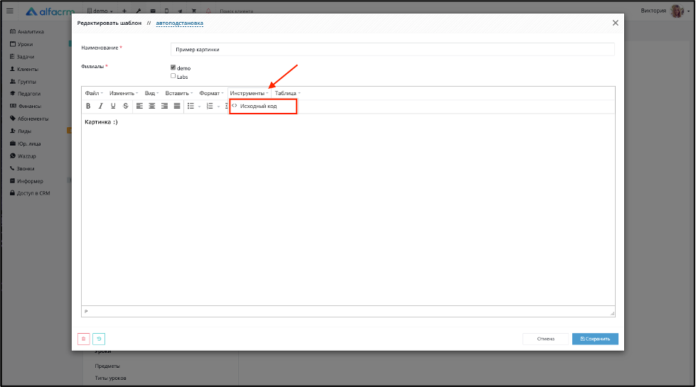The width and height of the screenshot is (696, 387).
Task: Open the Вид editor menu
Action: click(x=151, y=93)
